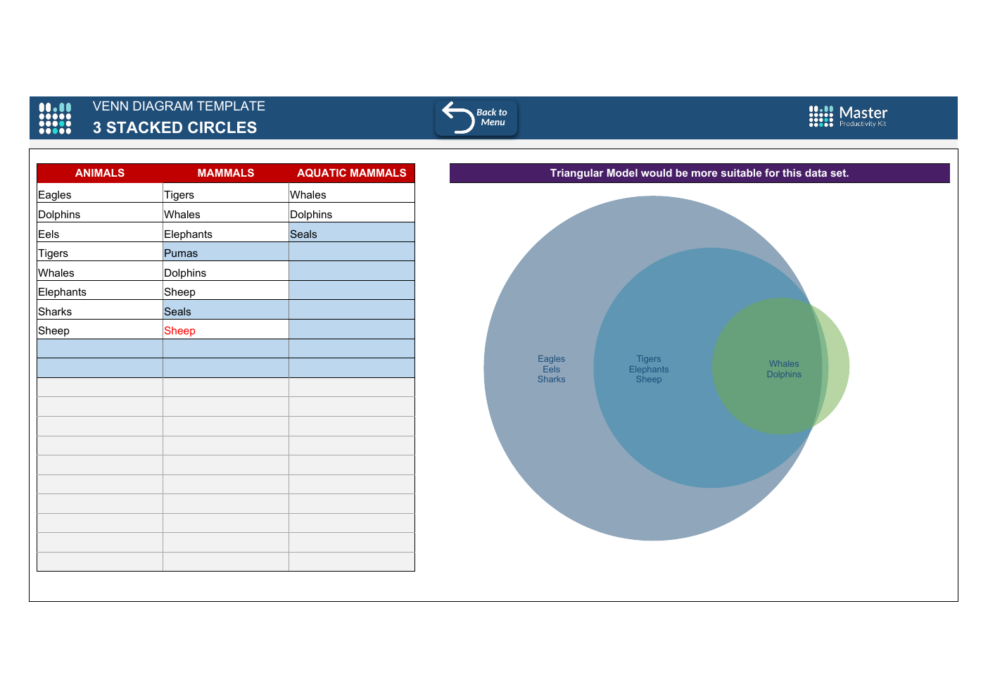Click the red Sheep cell in Mammals
The width and height of the screenshot is (988, 699).
pos(226,330)
